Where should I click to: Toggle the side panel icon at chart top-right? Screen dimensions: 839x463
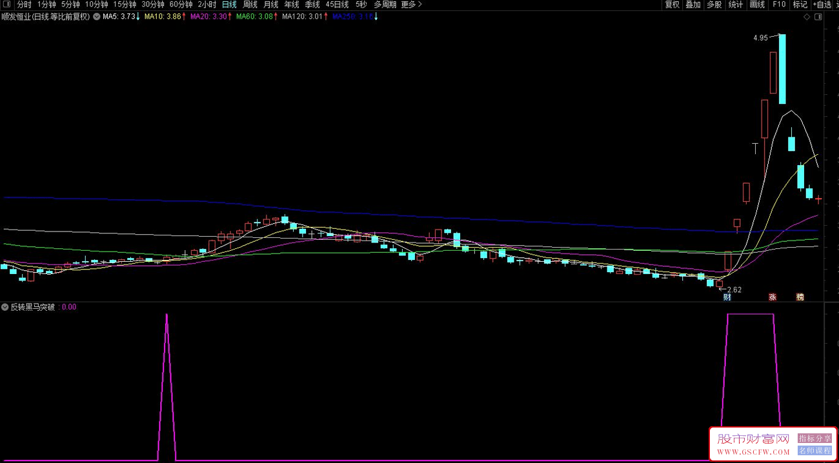[x=818, y=17]
